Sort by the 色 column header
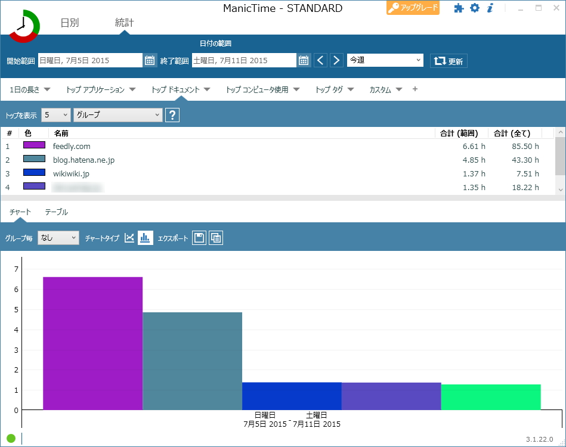Screen dimensions: 566x447 pos(28,134)
